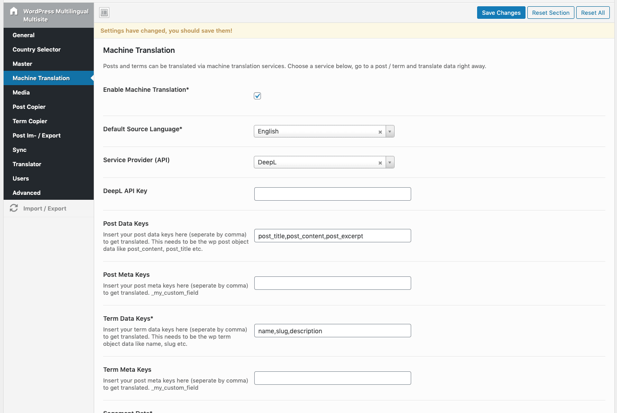Click the screen options icon below the sidebar header
Viewport: 617px width, 413px height.
point(104,12)
